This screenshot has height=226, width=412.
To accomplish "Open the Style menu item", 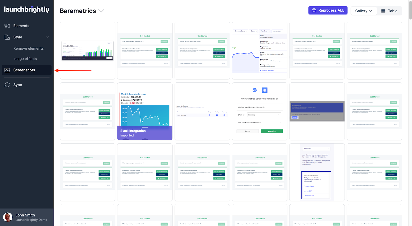I will pos(27,37).
